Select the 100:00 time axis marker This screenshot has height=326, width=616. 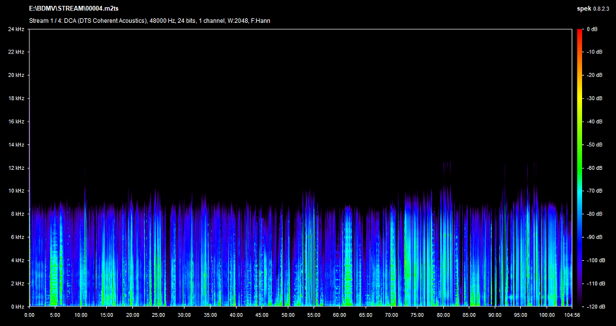[546, 315]
